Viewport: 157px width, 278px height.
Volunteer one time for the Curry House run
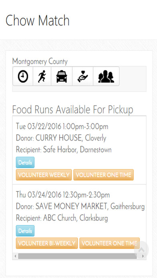(103, 175)
